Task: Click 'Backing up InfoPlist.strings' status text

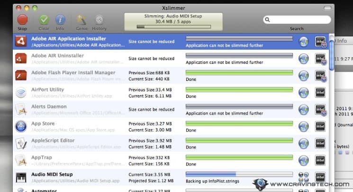Action: pos(212,181)
